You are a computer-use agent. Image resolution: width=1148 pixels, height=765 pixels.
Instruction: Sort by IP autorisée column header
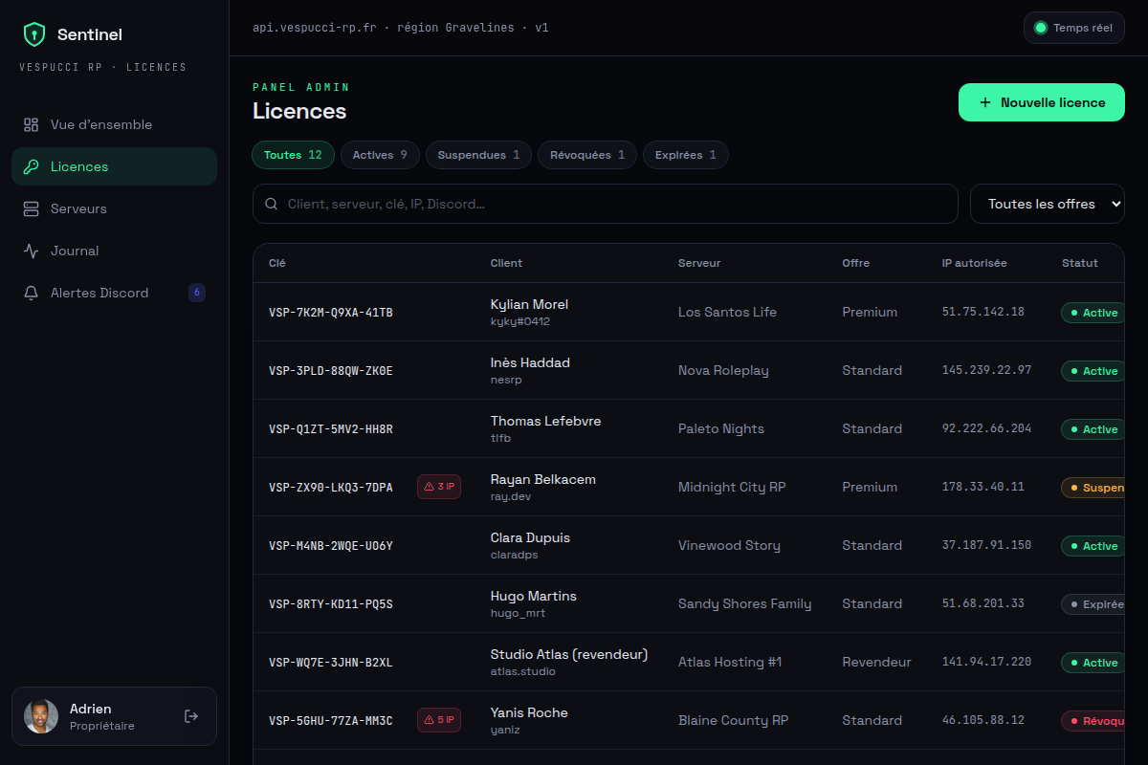click(x=974, y=263)
